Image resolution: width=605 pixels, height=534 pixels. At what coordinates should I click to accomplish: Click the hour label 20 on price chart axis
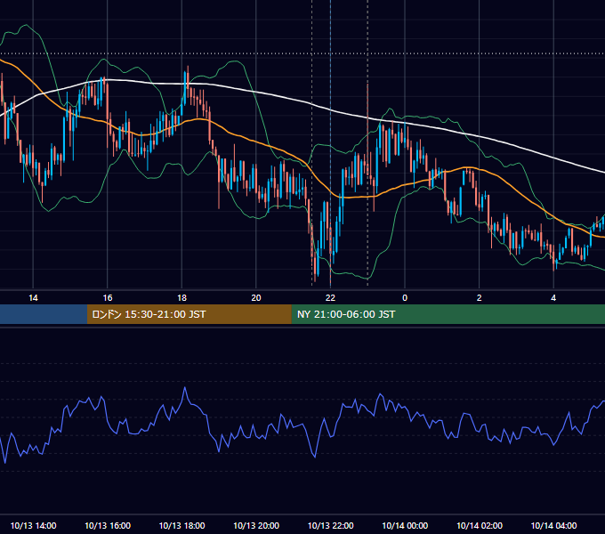click(x=256, y=298)
